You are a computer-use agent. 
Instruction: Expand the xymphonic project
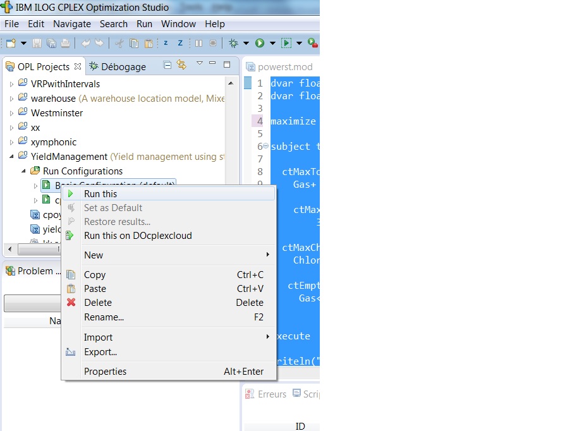(x=11, y=142)
